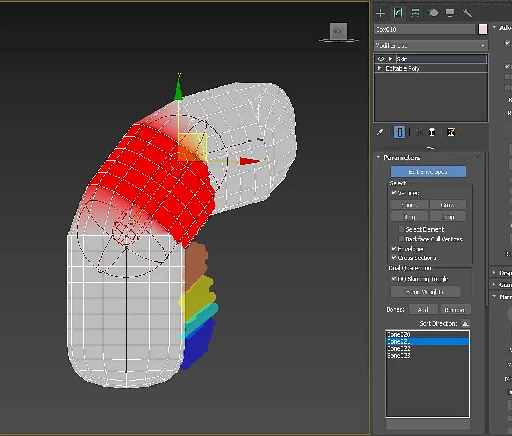512x436 pixels.
Task: Click the Pin Stack pushpin icon
Action: (x=380, y=132)
